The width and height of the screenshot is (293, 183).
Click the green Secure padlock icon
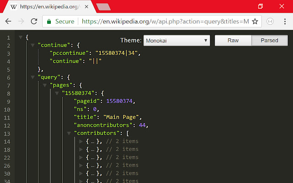click(49, 22)
